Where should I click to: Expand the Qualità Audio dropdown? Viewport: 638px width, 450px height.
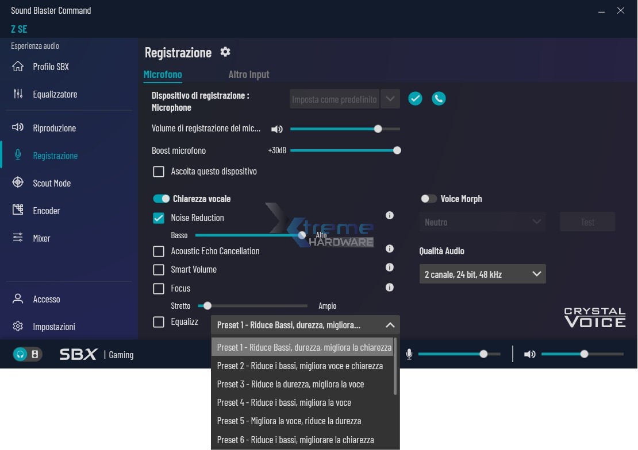[482, 274]
